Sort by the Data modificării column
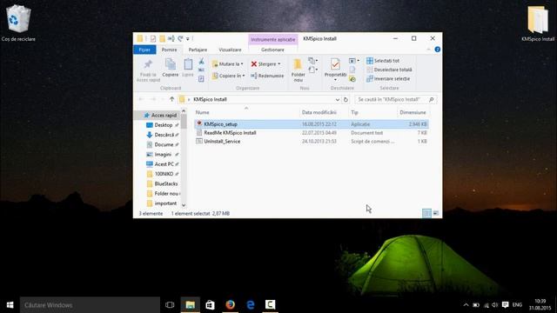Screen dimensions: 557x313 point(319,112)
